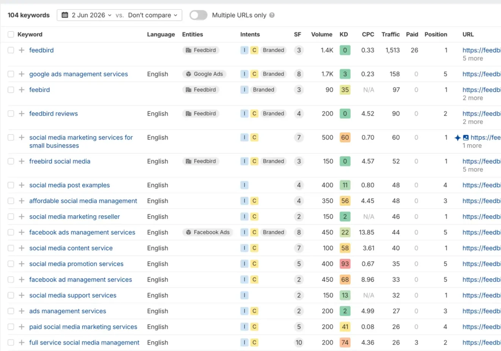Sort by the Volume column header
This screenshot has width=501, height=351.
click(321, 34)
